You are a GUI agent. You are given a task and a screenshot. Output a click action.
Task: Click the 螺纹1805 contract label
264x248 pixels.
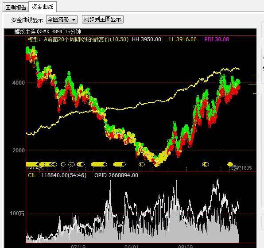[x=241, y=168]
